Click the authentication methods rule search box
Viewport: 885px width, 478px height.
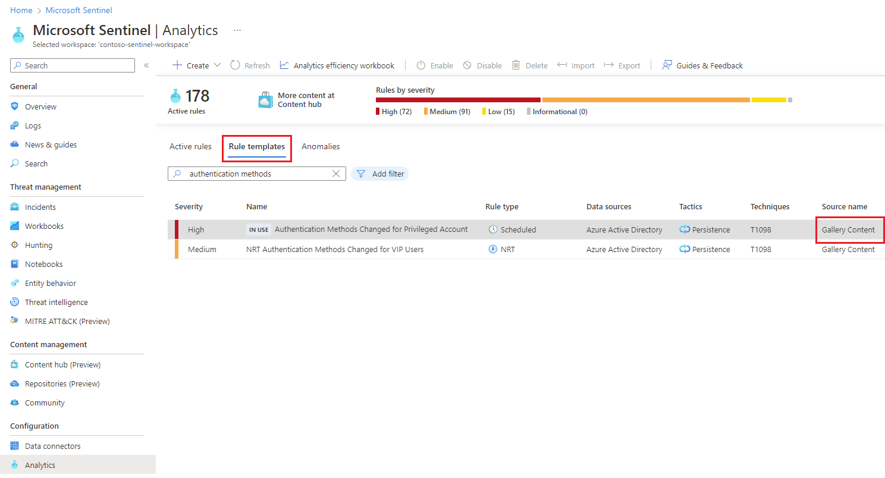(x=257, y=174)
